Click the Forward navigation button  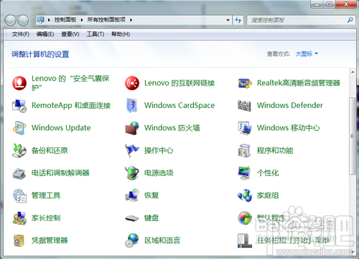[23, 20]
